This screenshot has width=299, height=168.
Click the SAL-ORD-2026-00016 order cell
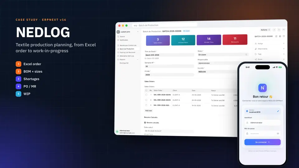coord(162,95)
